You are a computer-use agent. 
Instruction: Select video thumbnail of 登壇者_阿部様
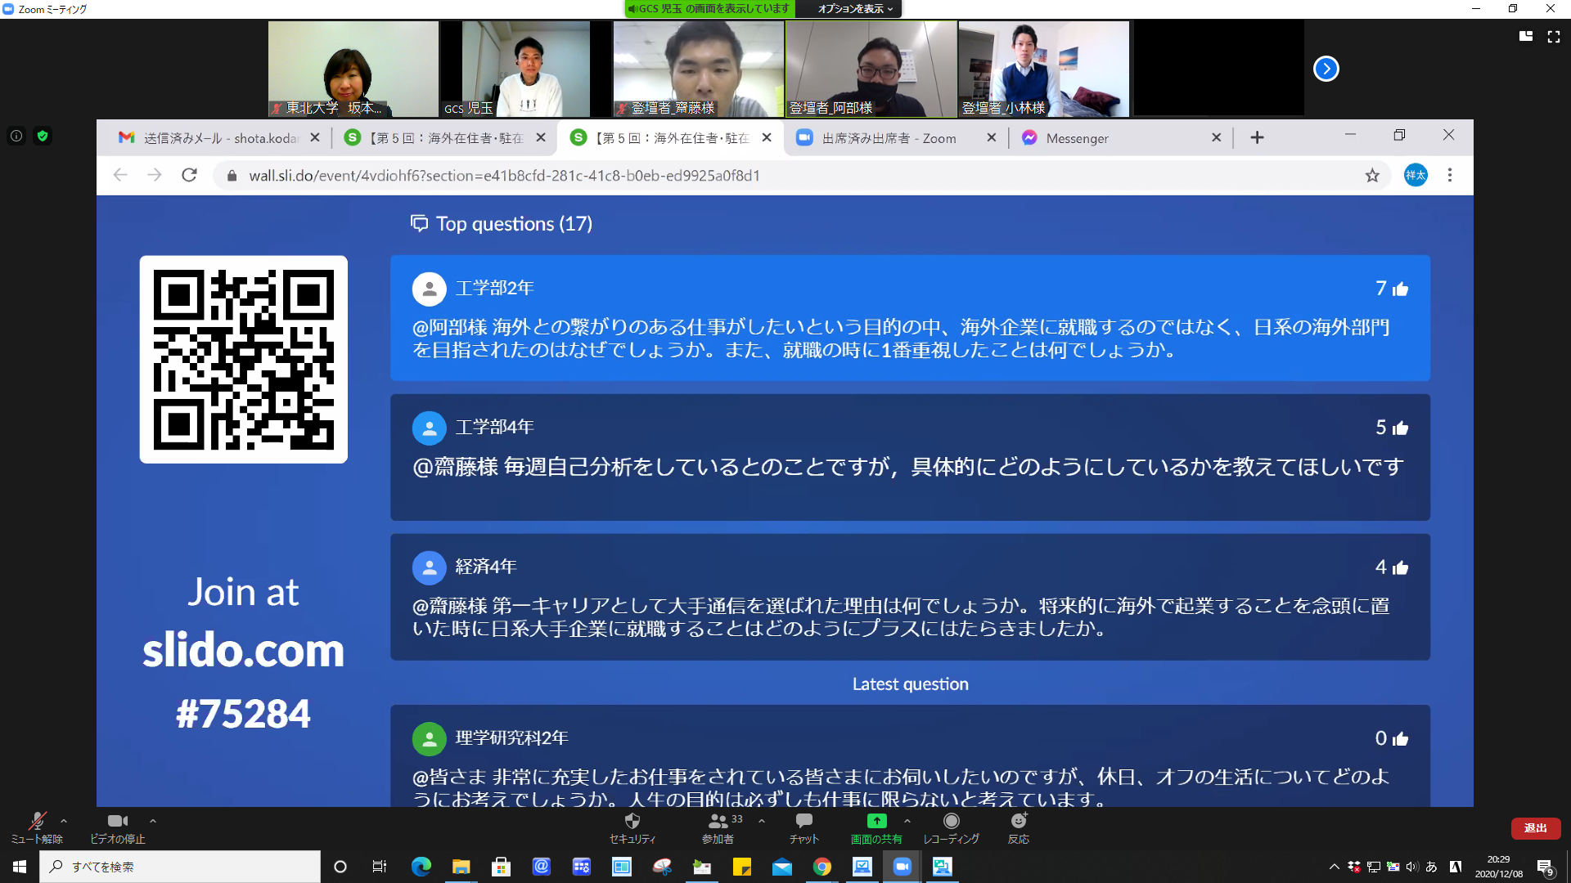pos(871,69)
